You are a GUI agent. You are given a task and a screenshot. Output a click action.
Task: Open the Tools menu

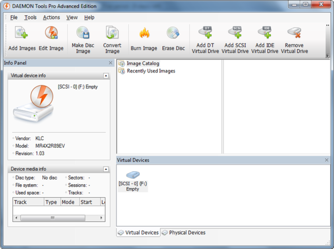point(30,17)
